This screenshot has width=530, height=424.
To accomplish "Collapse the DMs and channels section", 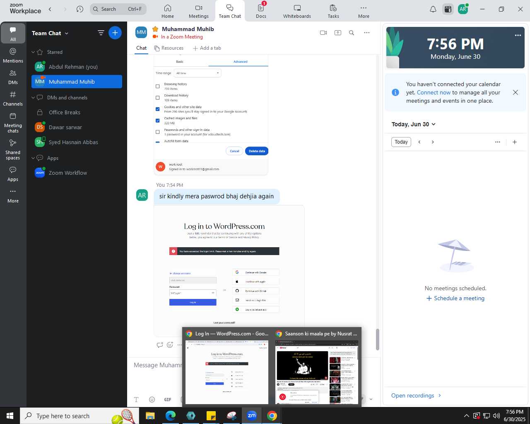I will (x=34, y=98).
